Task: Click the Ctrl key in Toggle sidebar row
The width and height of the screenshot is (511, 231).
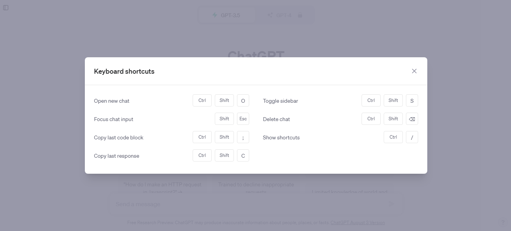Action: pyautogui.click(x=371, y=100)
